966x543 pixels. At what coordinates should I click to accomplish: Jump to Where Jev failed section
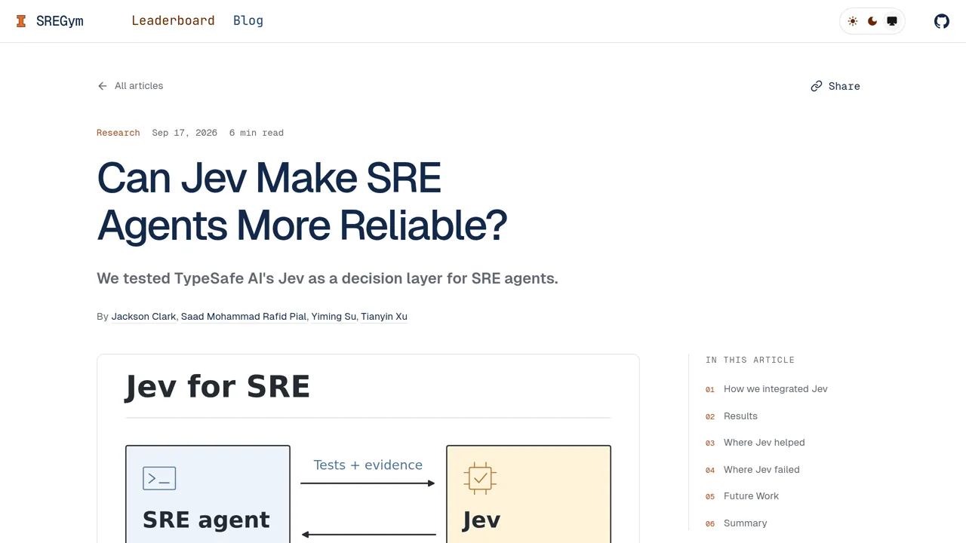pos(761,470)
